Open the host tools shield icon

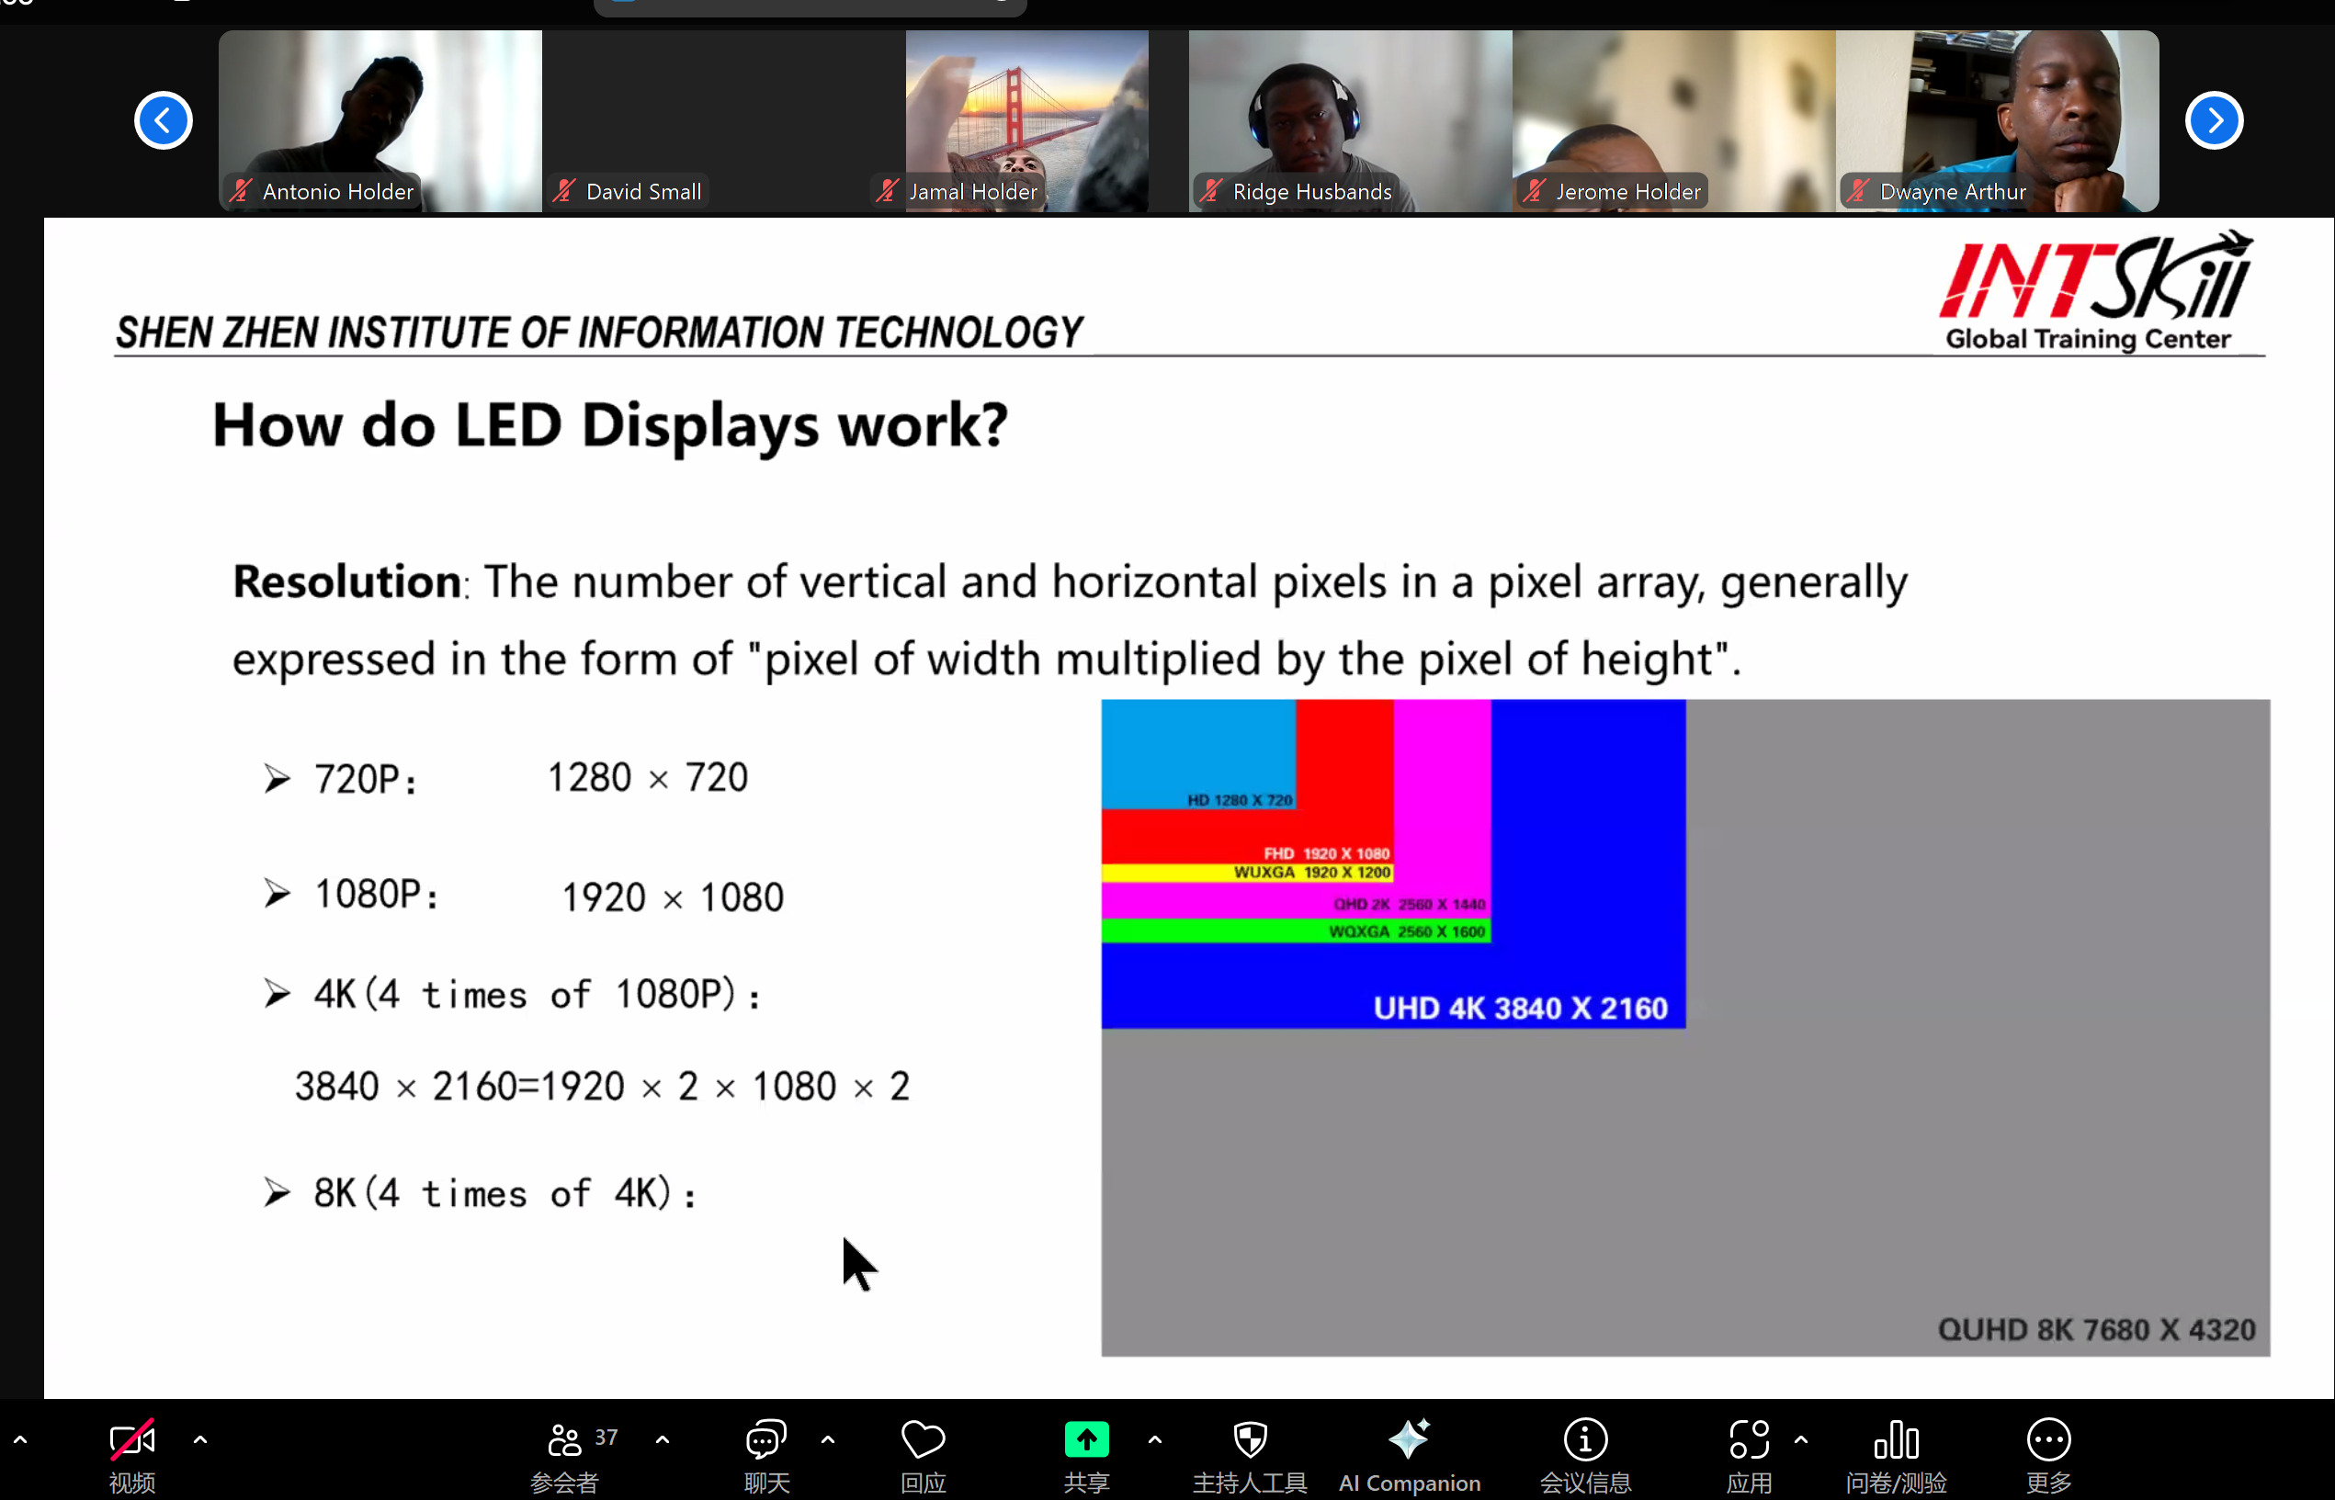(x=1250, y=1439)
